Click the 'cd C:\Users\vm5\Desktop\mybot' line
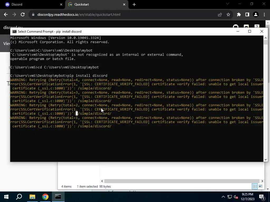Viewport: 270px width, 202px height. pyautogui.click(x=54, y=67)
